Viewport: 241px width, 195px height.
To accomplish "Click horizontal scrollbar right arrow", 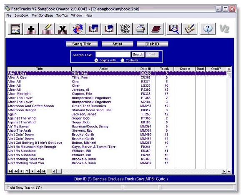I will click(x=224, y=171).
